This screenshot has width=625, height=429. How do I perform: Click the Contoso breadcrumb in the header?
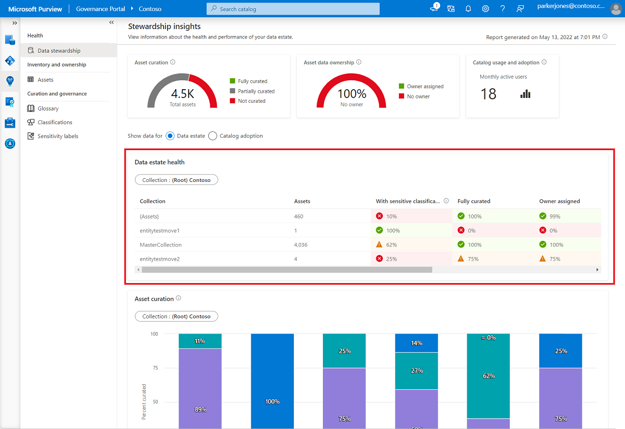[x=150, y=9]
